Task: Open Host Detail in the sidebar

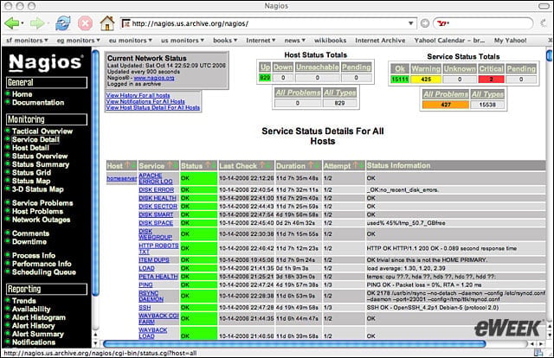Action: (30, 148)
